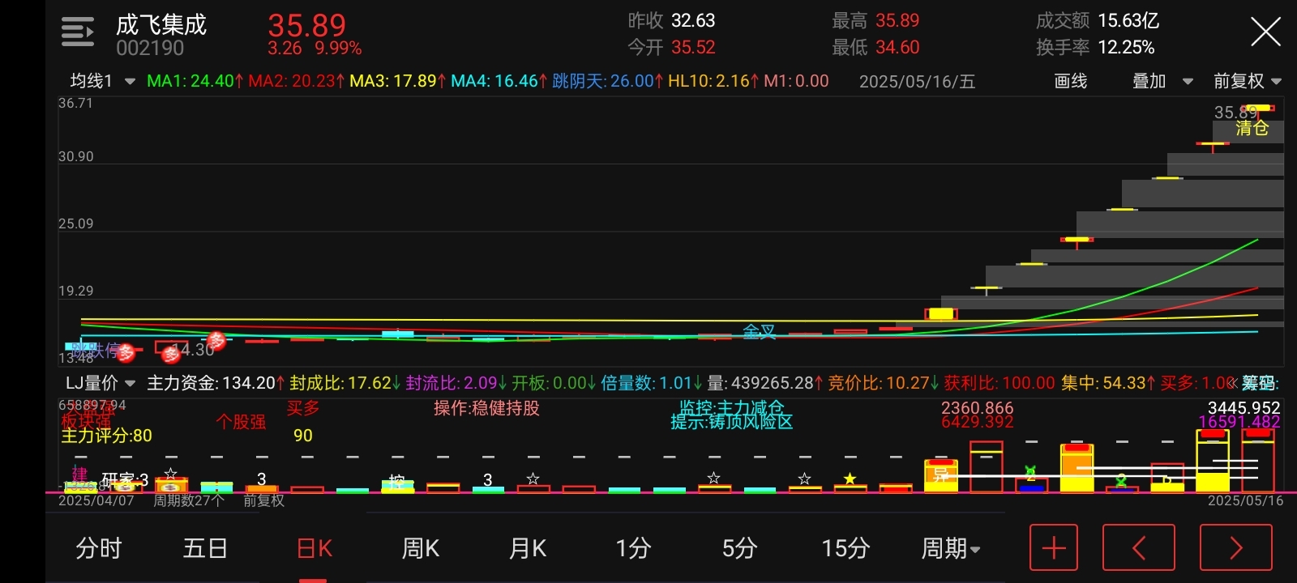
Task: Tap the 集中: 54.33 value
Action: coord(1108,383)
